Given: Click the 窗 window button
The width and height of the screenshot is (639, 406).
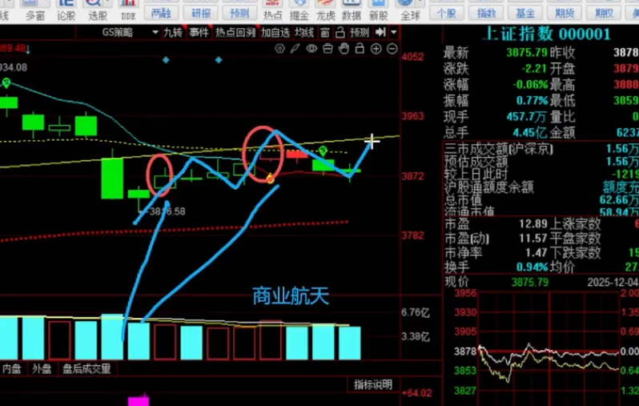Looking at the screenshot, I should coord(325,32).
